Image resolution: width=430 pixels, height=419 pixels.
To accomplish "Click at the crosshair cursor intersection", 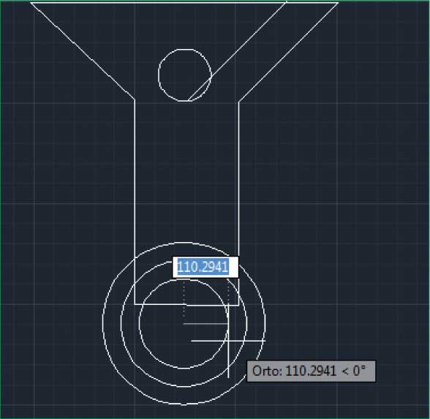I will pos(228,341).
